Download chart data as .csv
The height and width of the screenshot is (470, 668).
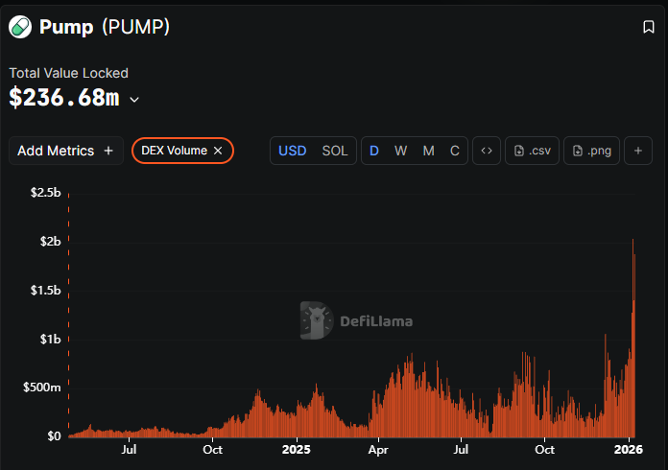coord(532,151)
